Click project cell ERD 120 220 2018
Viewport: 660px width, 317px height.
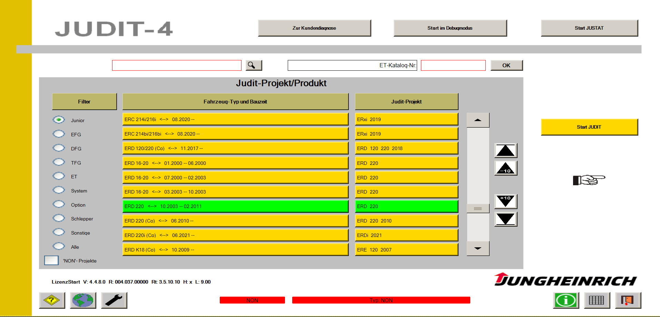click(406, 148)
